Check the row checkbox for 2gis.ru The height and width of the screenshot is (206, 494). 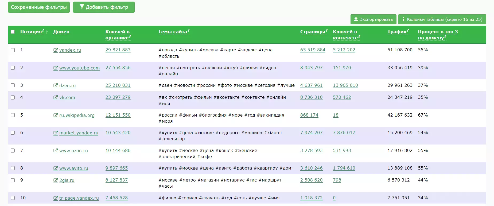click(x=13, y=180)
